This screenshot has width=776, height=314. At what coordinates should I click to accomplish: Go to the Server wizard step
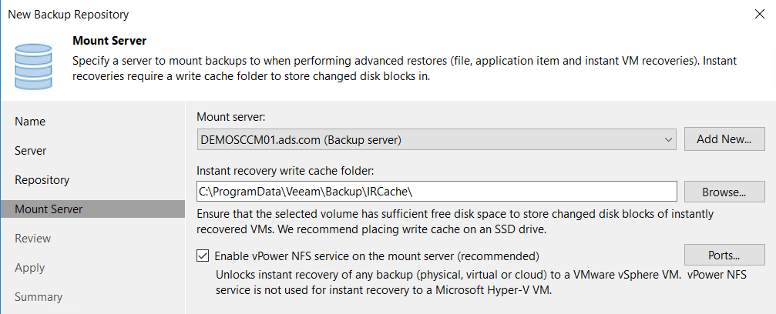click(x=31, y=150)
